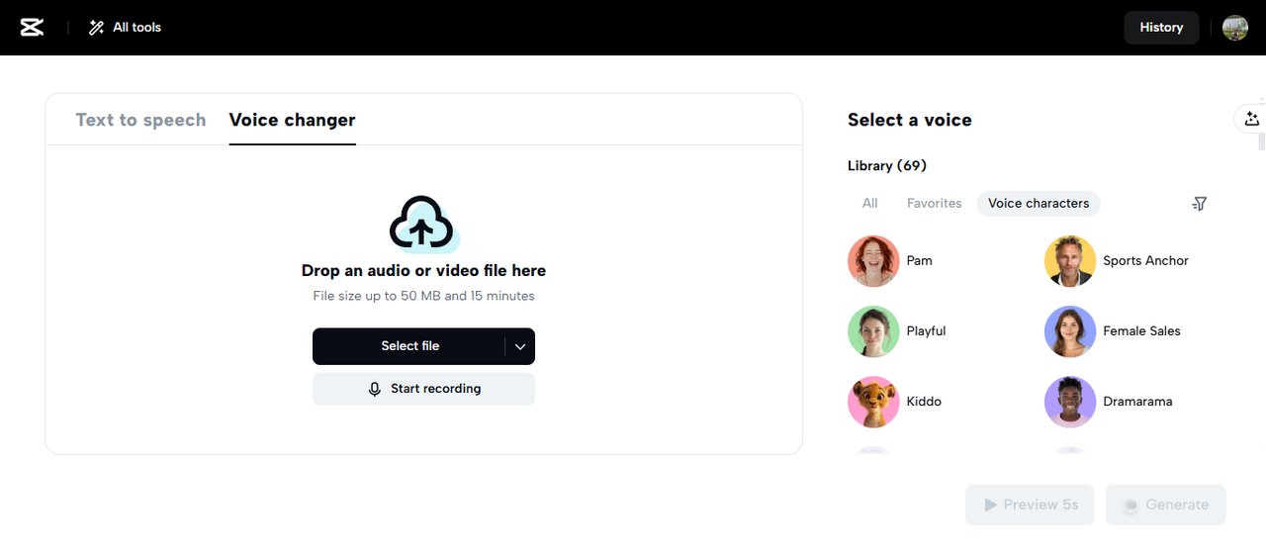Select the Kiddo lion cub voice
Screen dimensions: 1266x553
(873, 402)
